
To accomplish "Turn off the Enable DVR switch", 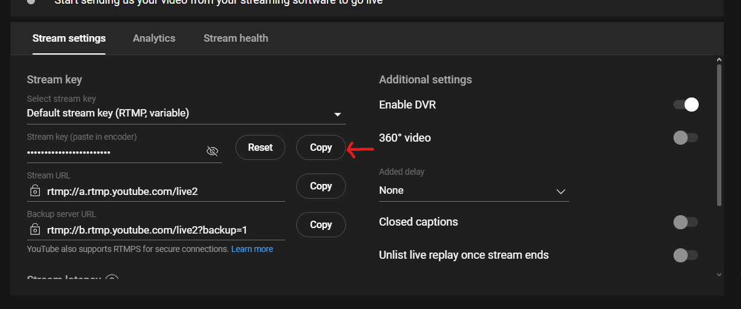I will pos(686,105).
